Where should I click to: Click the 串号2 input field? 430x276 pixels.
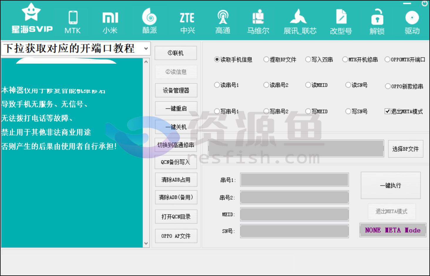pos(295,197)
